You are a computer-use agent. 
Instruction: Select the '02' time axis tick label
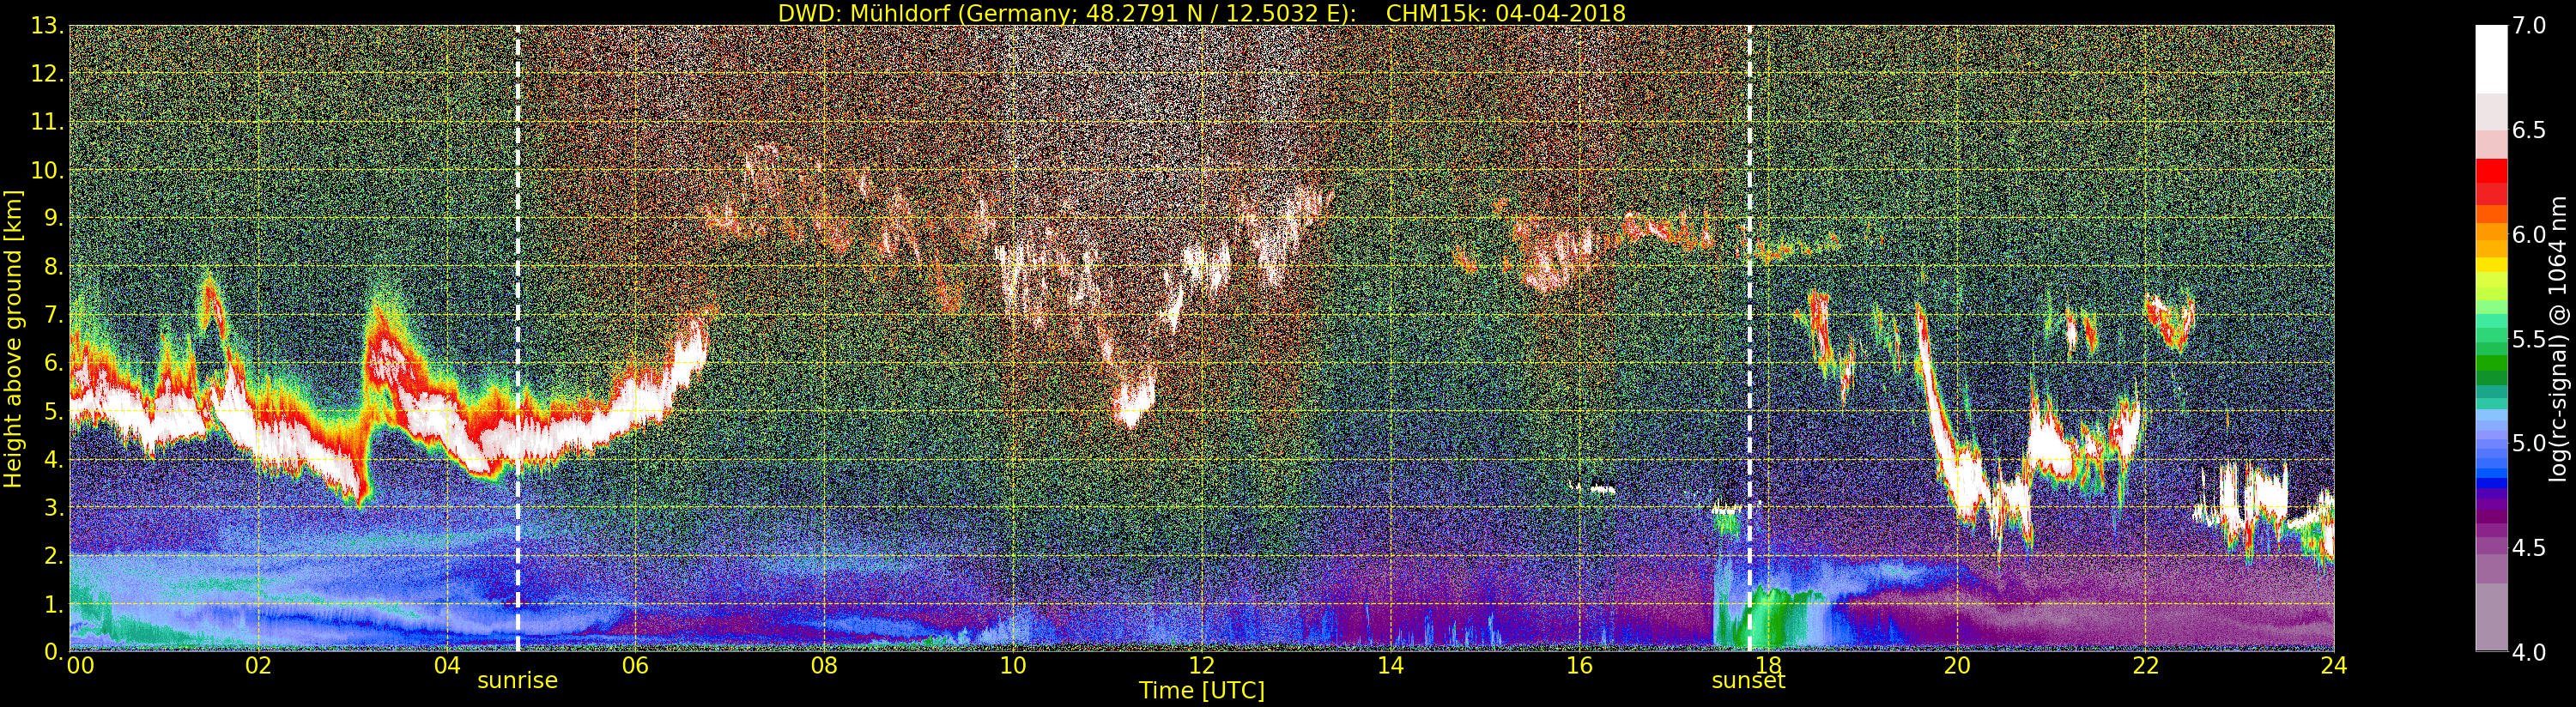[259, 666]
